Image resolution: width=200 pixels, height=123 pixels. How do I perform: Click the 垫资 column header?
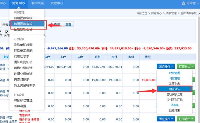pyautogui.click(x=148, y=57)
